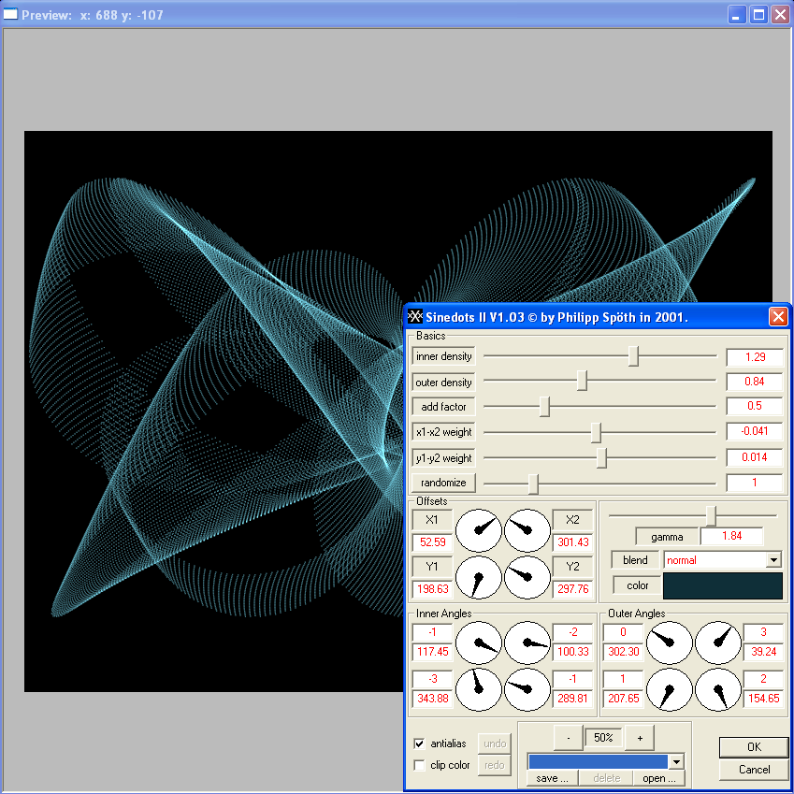Click the blend button
Screen dimensions: 794x794
[x=635, y=559]
